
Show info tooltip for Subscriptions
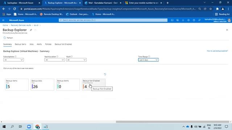tap(16, 57)
